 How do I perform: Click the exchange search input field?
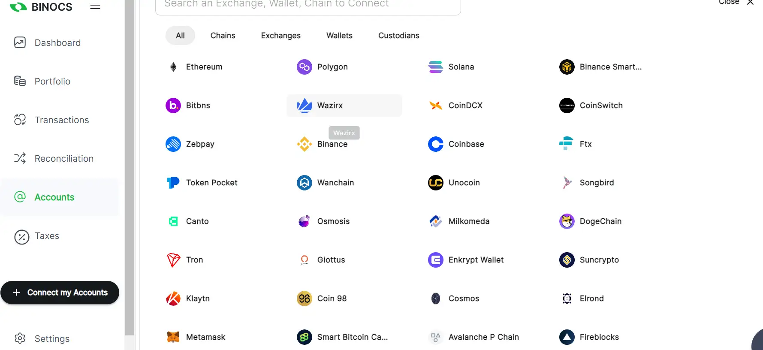(x=308, y=5)
